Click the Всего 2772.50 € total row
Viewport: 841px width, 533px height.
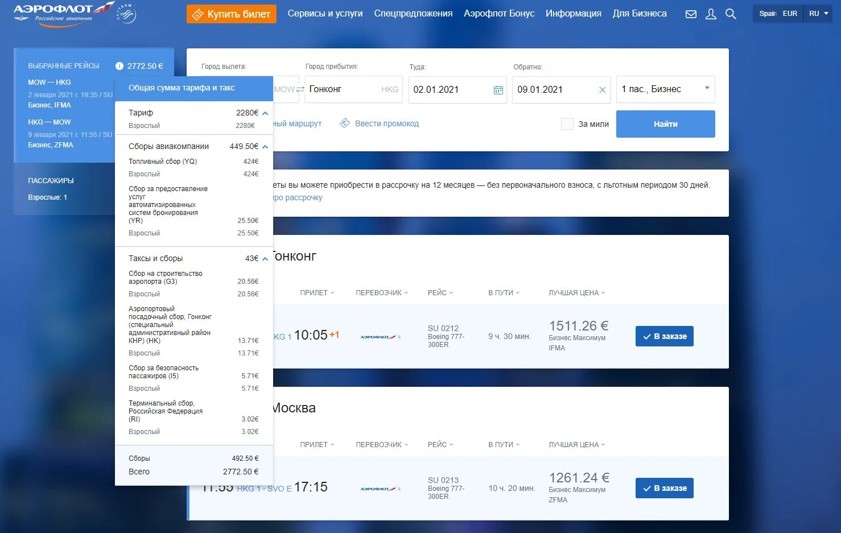pyautogui.click(x=193, y=472)
